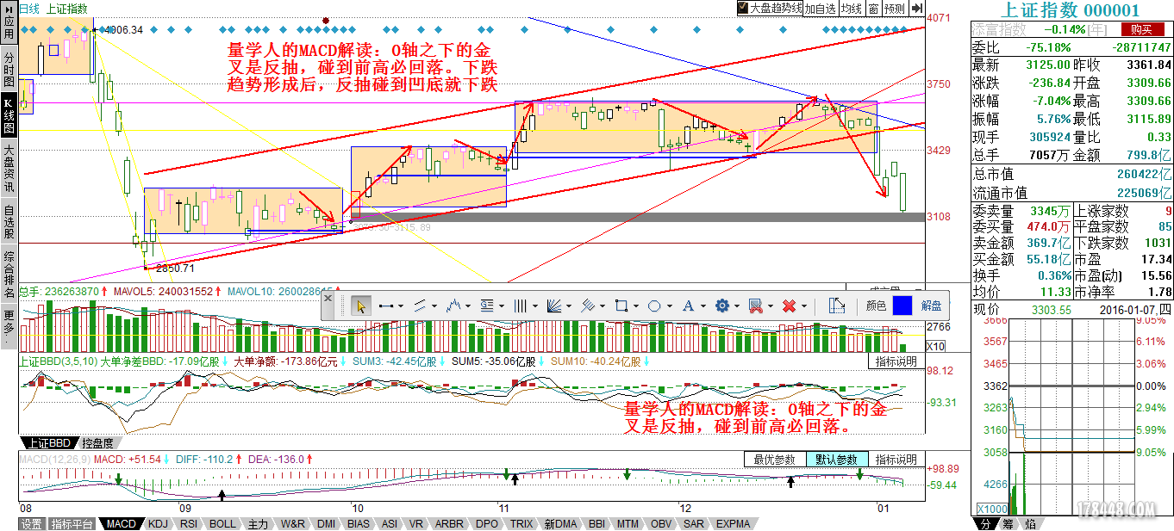Toggle the 窗 window button
This screenshot has height=531, width=1174.
(873, 9)
